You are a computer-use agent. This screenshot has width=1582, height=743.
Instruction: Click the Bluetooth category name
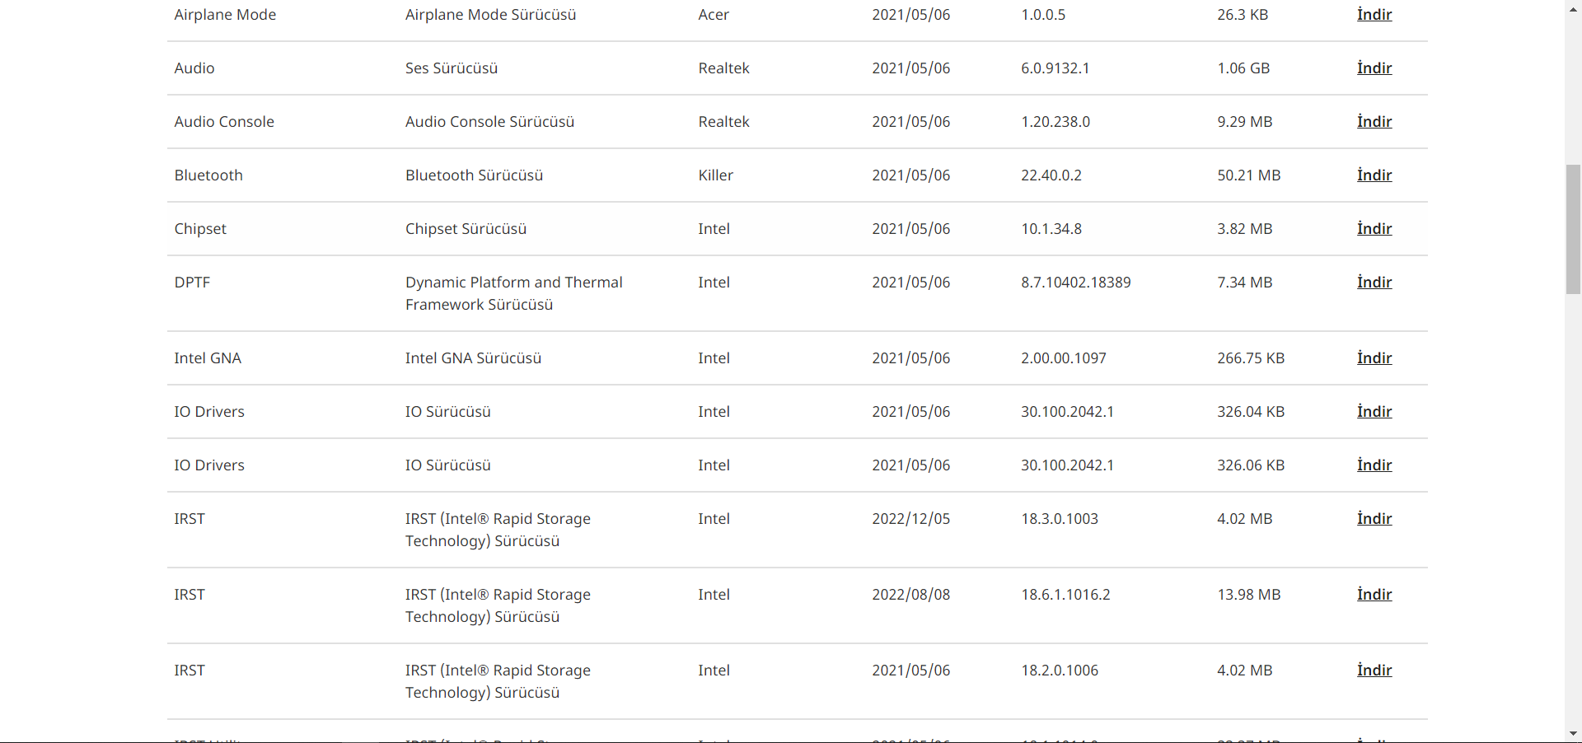pos(208,175)
